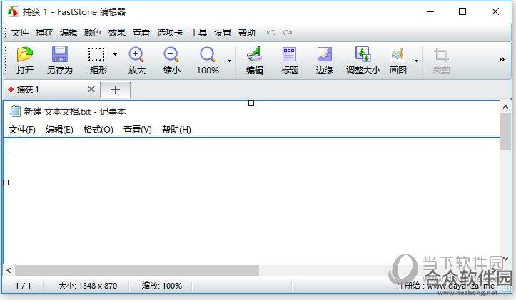Click 编辑(E) in captured Notepad image
The image size is (516, 300).
[59, 130]
